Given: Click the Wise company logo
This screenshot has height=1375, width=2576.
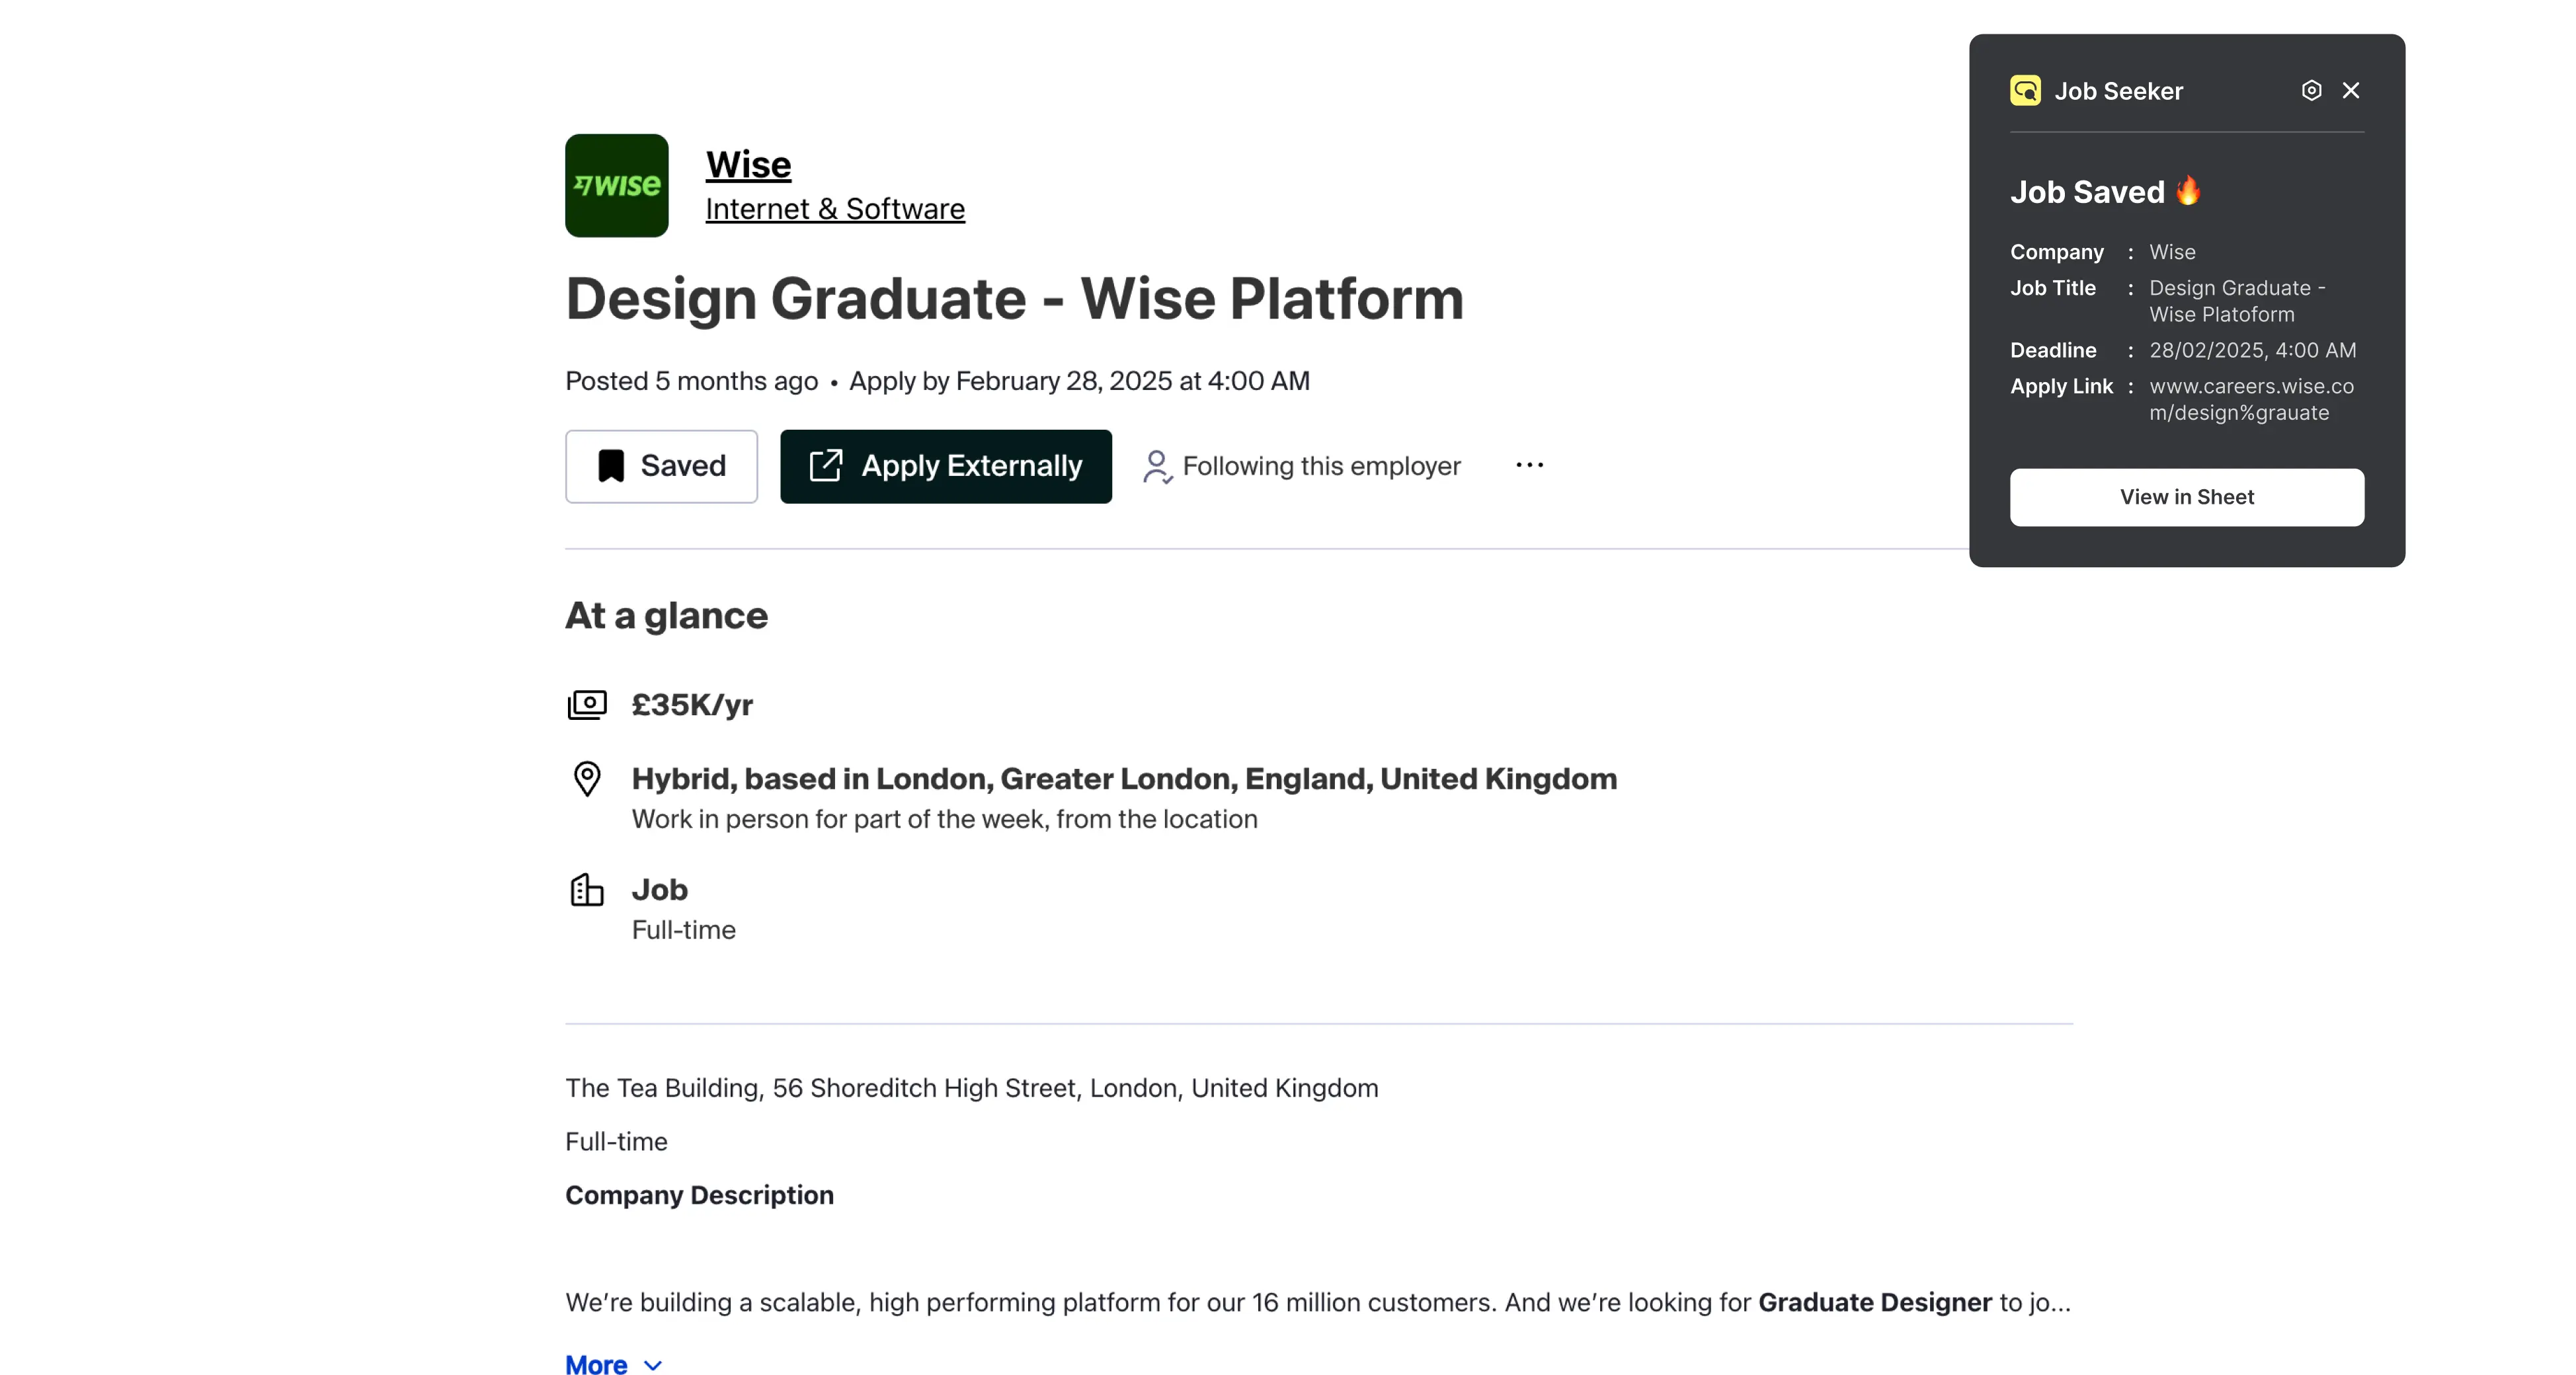Looking at the screenshot, I should (x=616, y=185).
